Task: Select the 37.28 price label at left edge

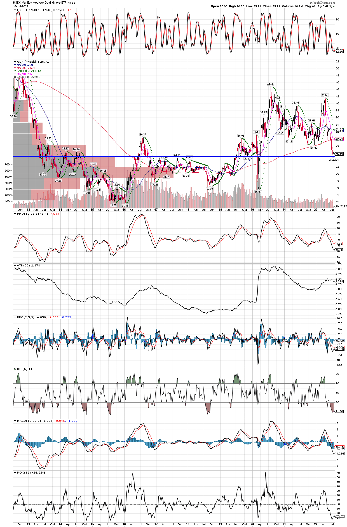Action: point(13,116)
